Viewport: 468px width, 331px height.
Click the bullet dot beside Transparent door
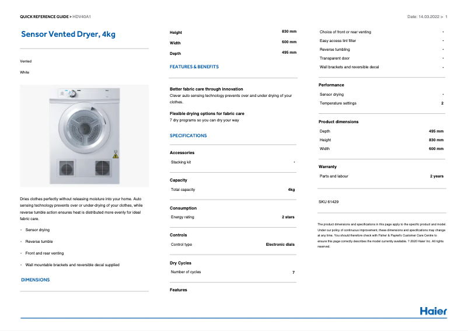(443, 58)
